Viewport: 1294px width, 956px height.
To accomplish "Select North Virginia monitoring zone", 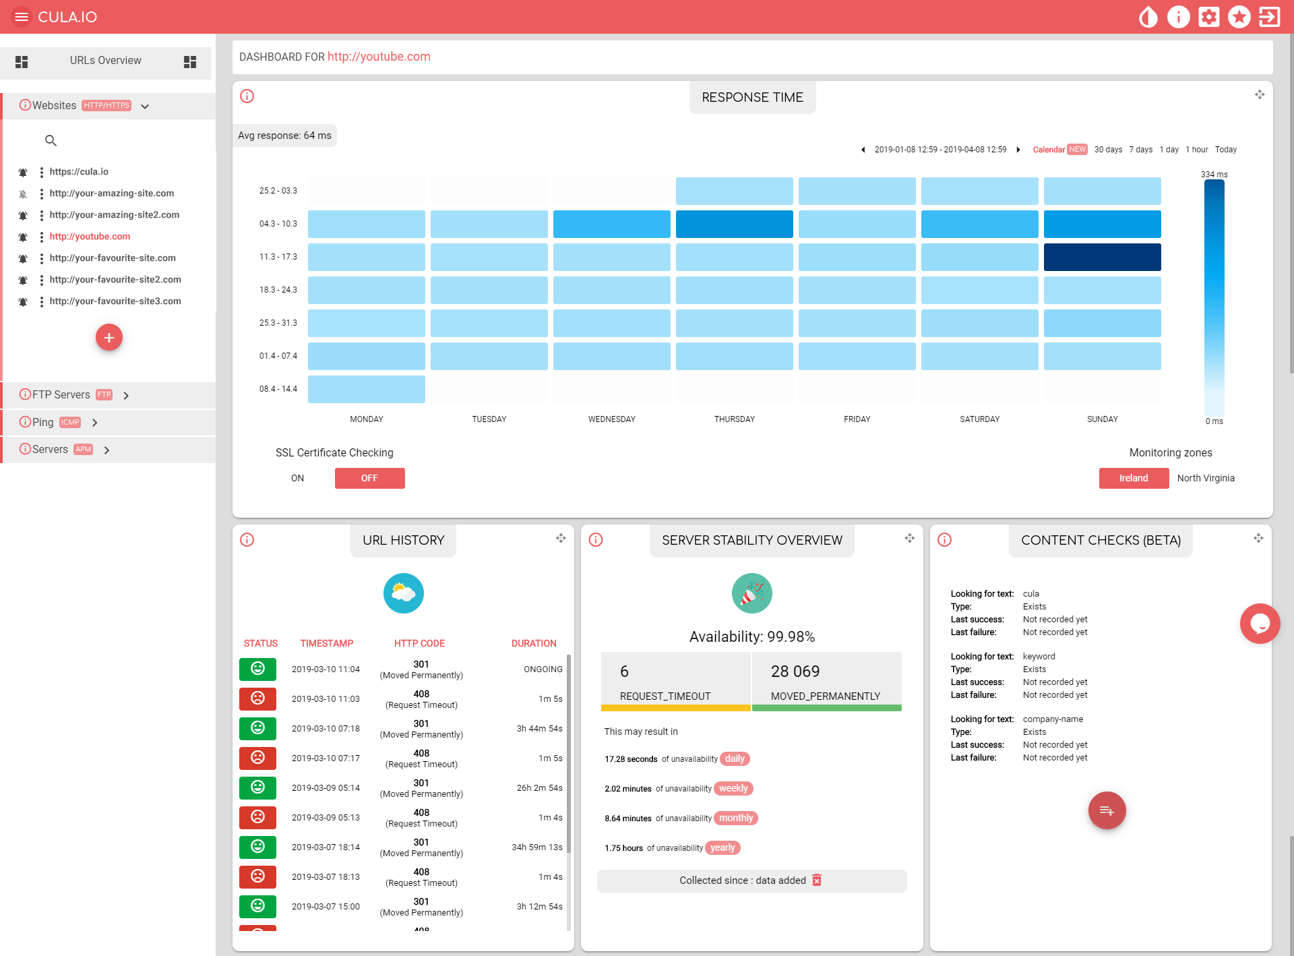I will coord(1205,478).
